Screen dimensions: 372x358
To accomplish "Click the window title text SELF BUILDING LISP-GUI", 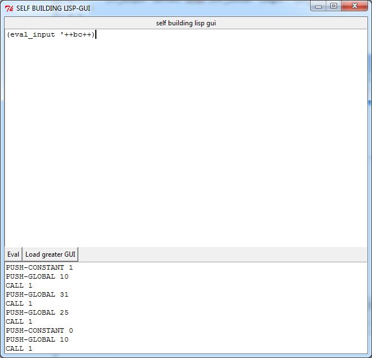I will [x=53, y=8].
